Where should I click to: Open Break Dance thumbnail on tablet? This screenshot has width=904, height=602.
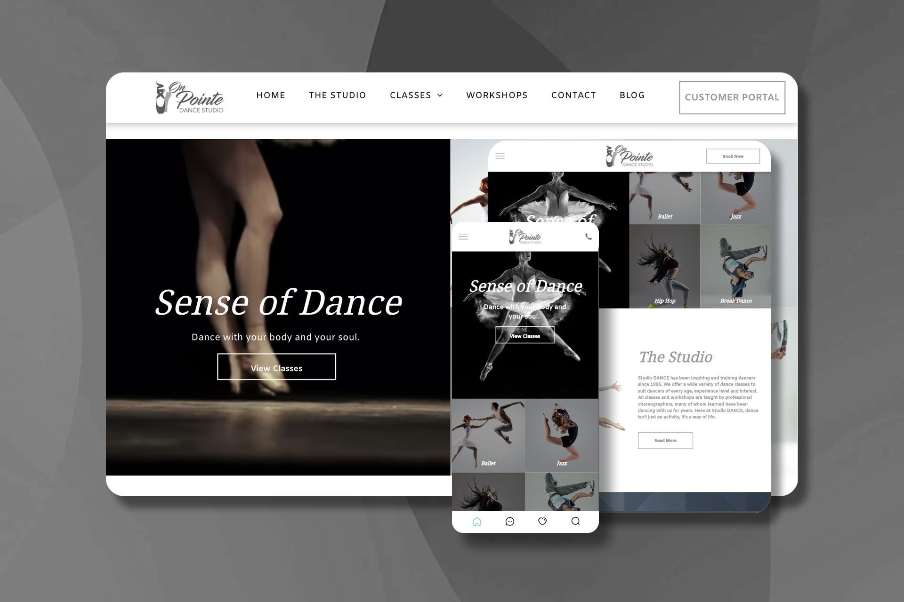735,267
